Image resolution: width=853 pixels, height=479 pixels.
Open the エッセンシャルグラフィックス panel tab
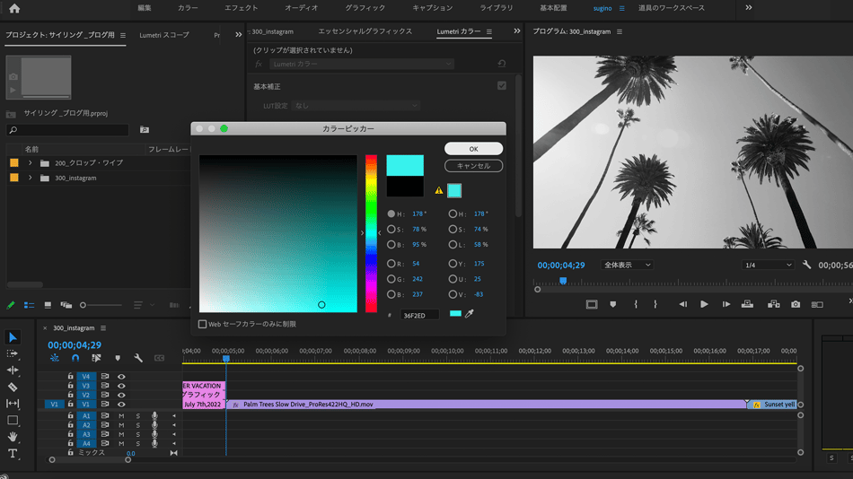point(365,31)
